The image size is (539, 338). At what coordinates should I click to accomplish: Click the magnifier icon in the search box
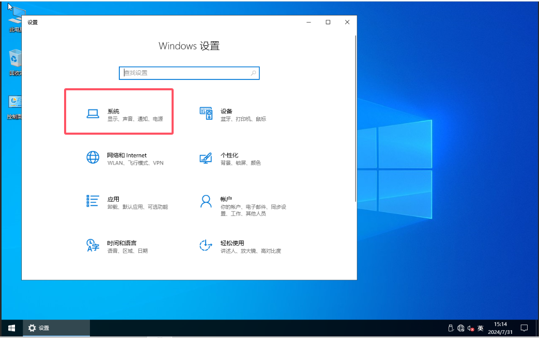click(x=253, y=73)
